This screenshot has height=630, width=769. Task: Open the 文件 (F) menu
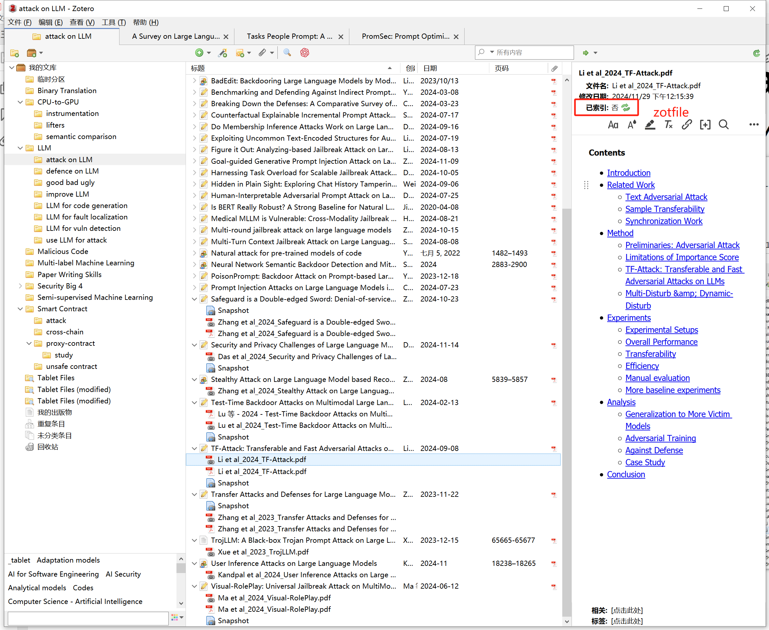(20, 22)
